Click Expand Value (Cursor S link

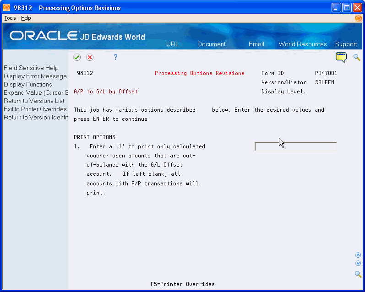tap(36, 92)
